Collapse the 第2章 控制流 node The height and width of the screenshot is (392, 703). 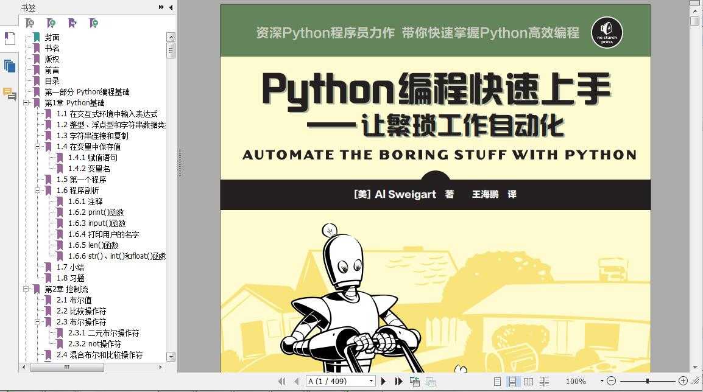coord(26,289)
